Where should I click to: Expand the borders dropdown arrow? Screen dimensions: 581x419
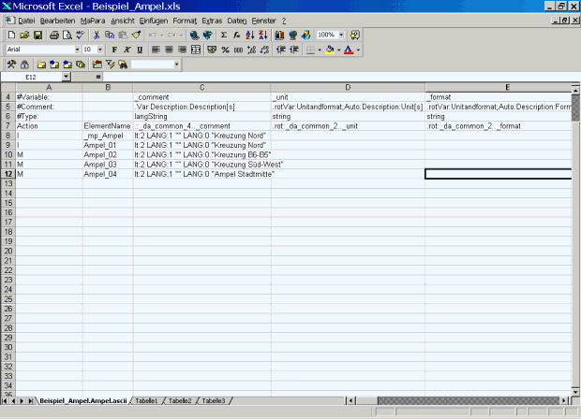pos(320,50)
